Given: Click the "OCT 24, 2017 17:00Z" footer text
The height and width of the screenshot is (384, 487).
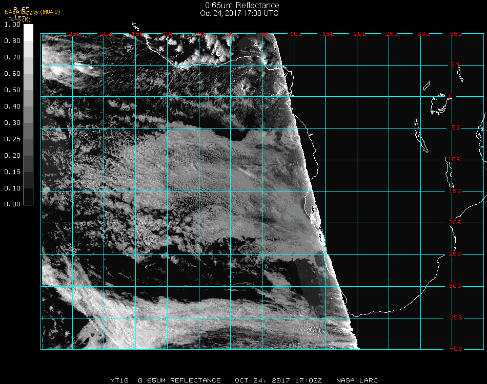Looking at the screenshot, I should (x=279, y=380).
